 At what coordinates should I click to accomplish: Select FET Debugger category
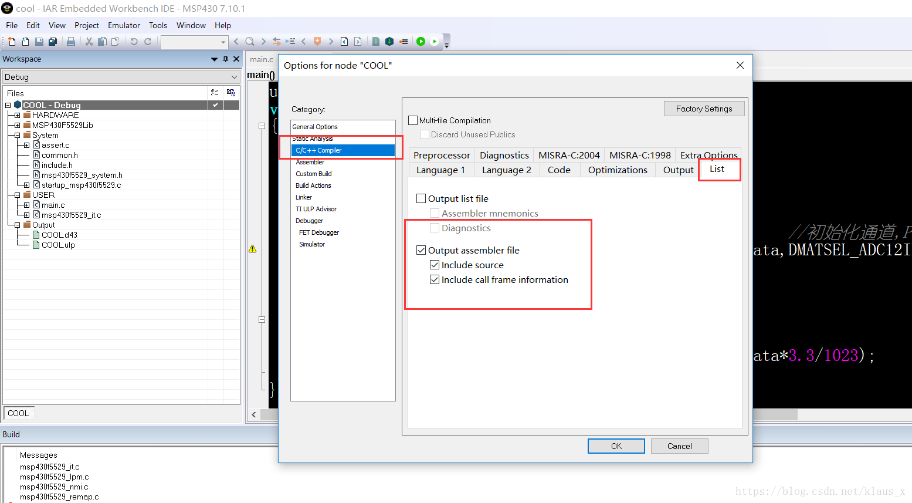[319, 232]
